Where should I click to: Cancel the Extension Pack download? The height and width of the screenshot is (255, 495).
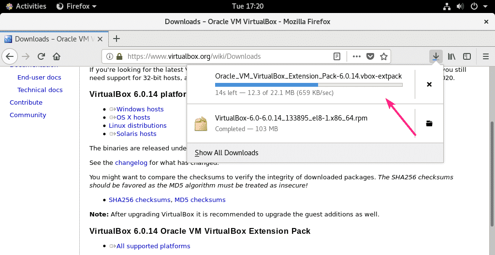pyautogui.click(x=429, y=84)
